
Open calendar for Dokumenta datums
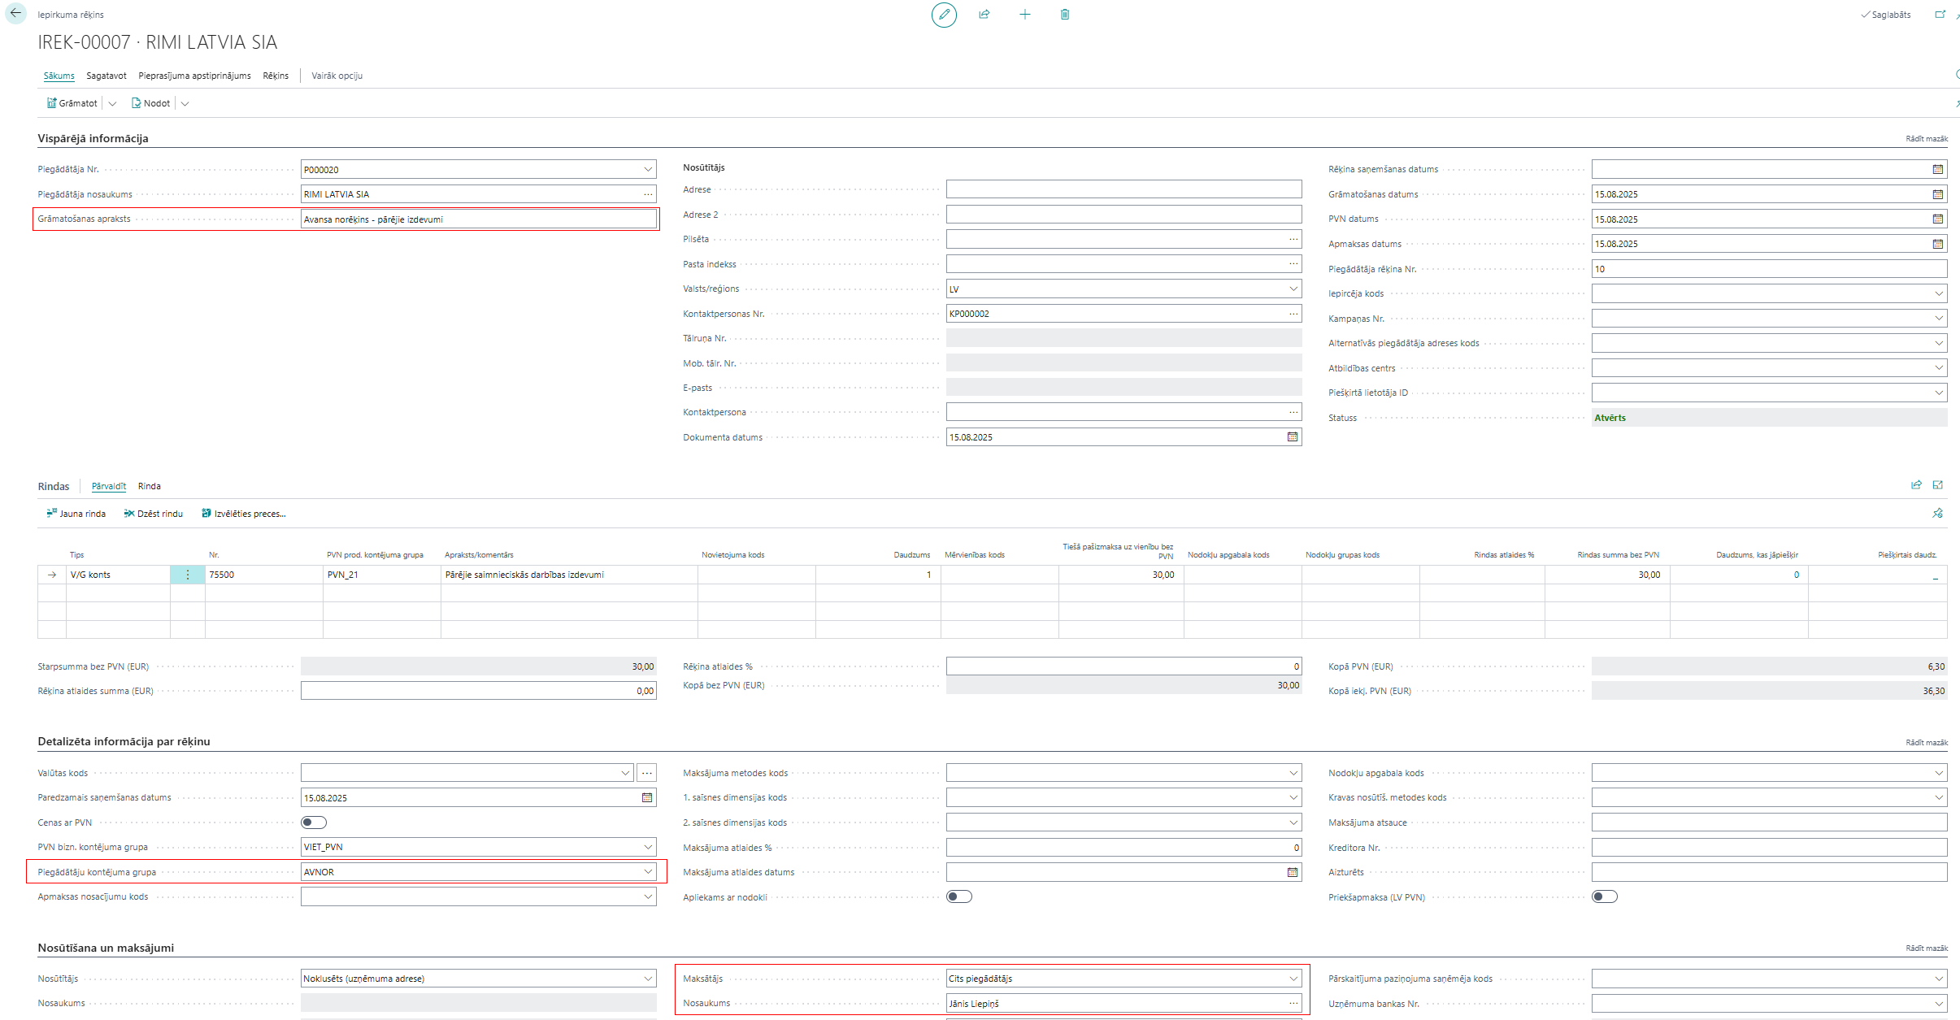tap(1293, 437)
